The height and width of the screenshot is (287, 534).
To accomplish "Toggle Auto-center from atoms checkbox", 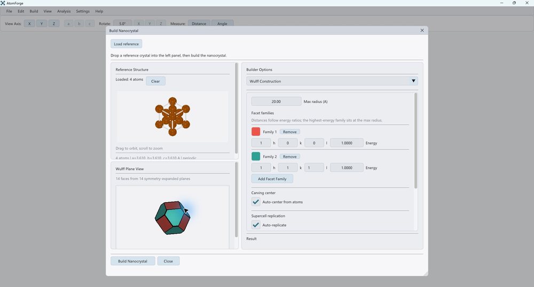I will click(256, 202).
